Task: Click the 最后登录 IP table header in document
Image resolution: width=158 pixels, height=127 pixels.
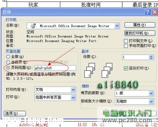Action: coord(145,5)
